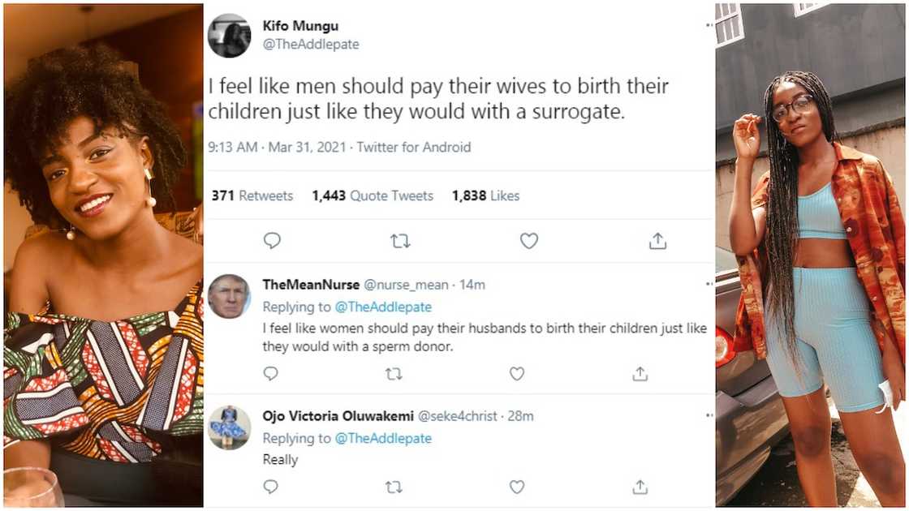Open more options on TheMeanNurse's reply
The height and width of the screenshot is (511, 909).
pyautogui.click(x=709, y=282)
